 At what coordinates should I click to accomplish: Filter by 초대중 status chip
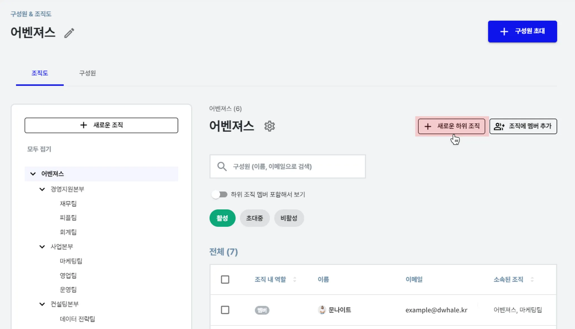[x=254, y=218]
